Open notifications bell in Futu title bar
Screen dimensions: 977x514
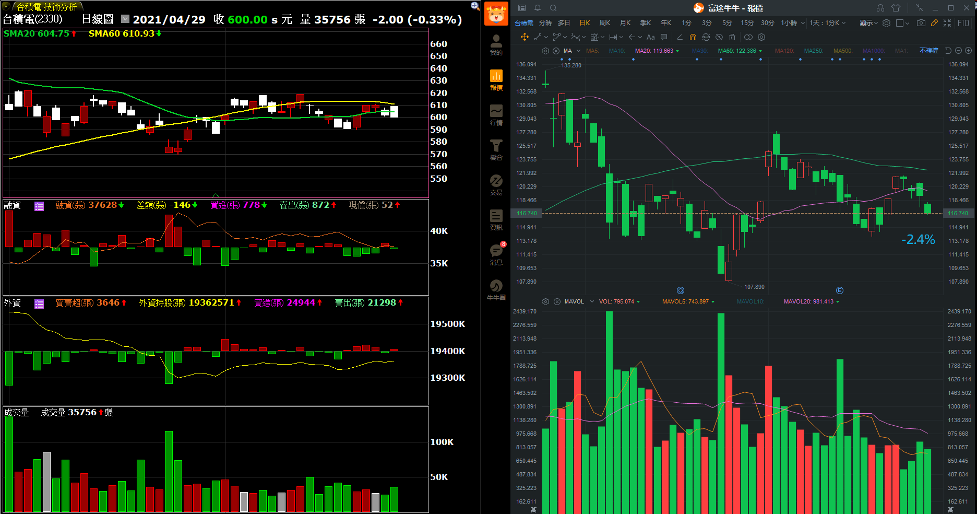538,8
